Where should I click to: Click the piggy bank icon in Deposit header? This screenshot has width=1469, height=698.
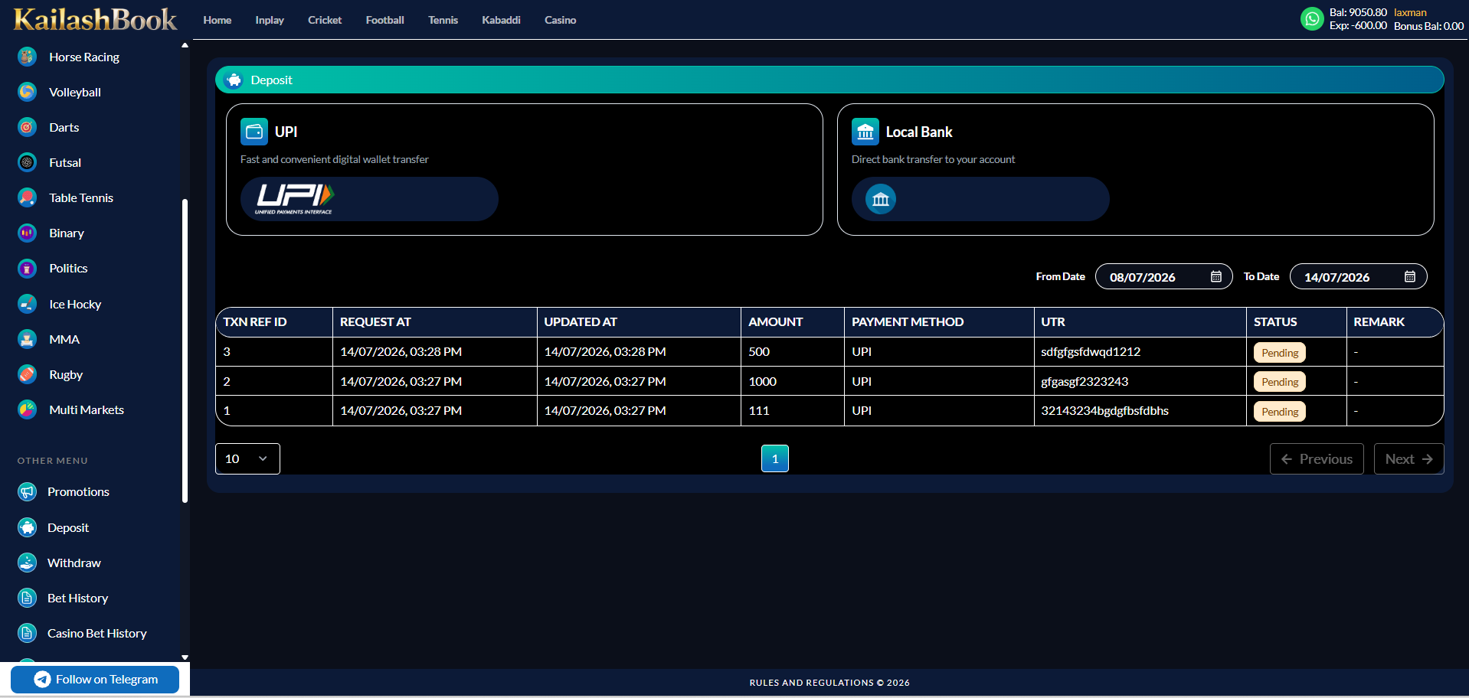pos(234,80)
